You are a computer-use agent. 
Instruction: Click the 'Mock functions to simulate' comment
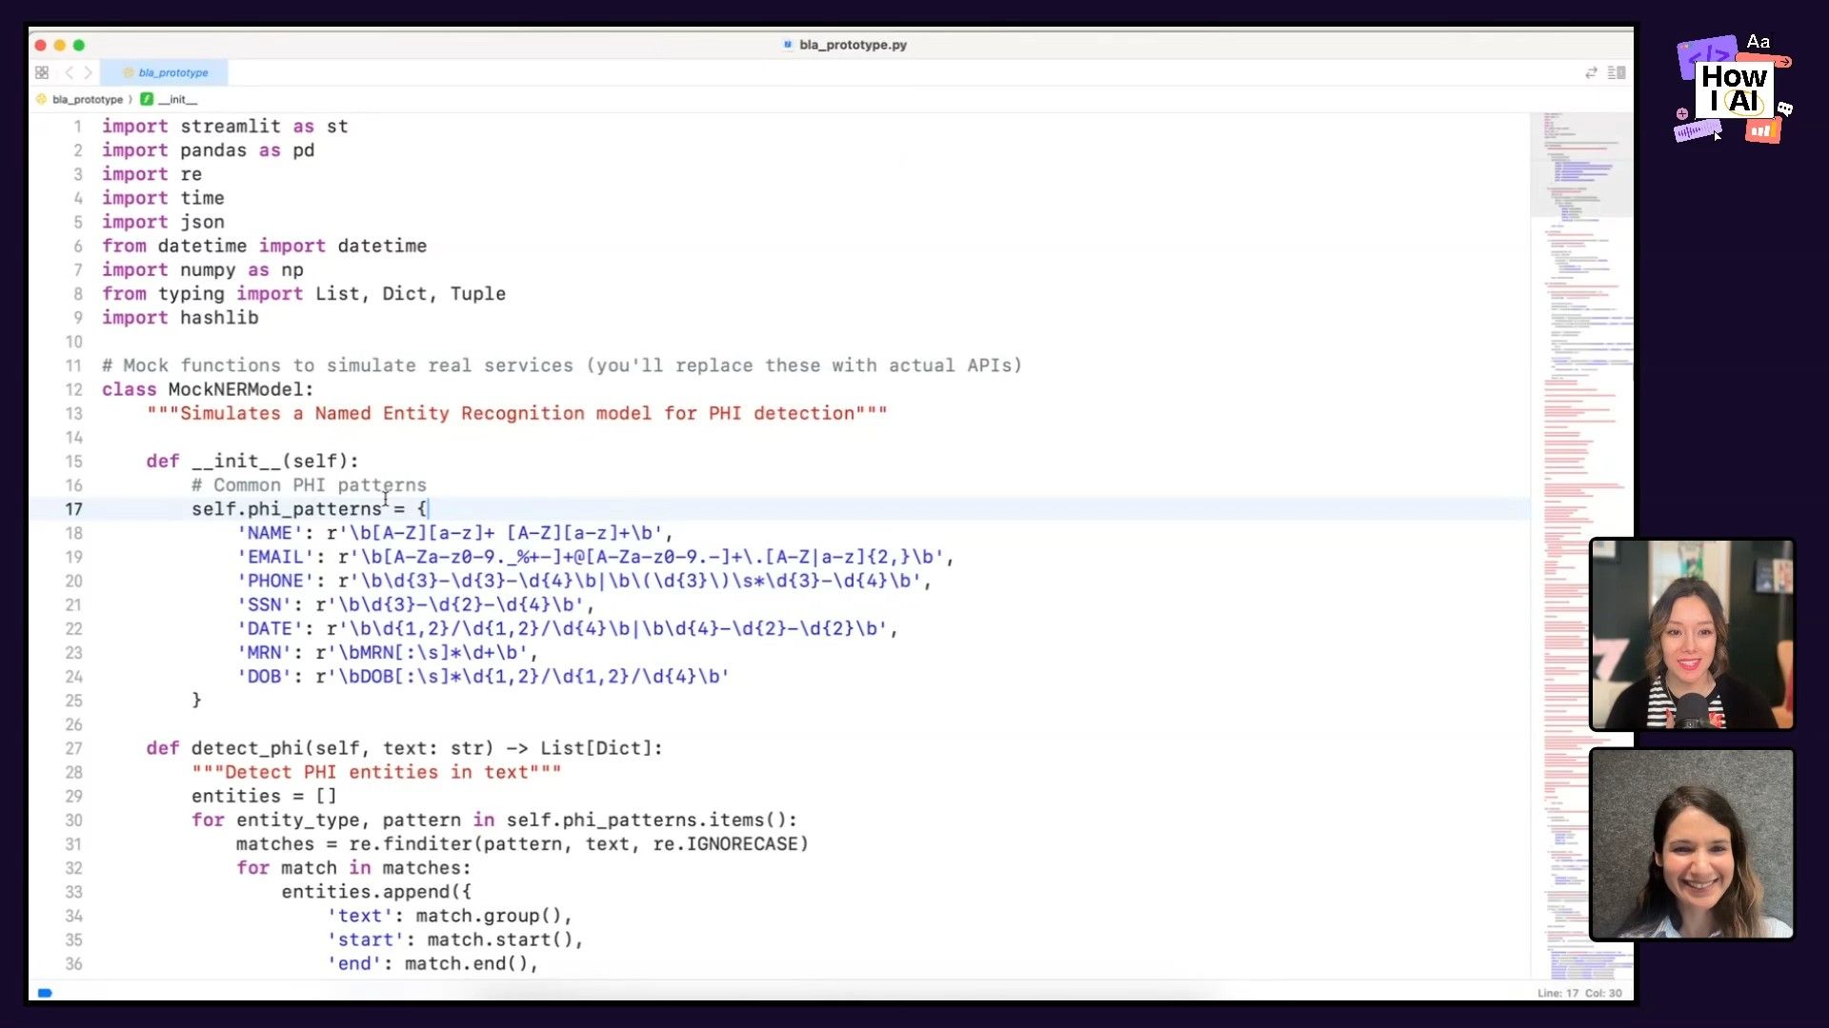click(562, 366)
